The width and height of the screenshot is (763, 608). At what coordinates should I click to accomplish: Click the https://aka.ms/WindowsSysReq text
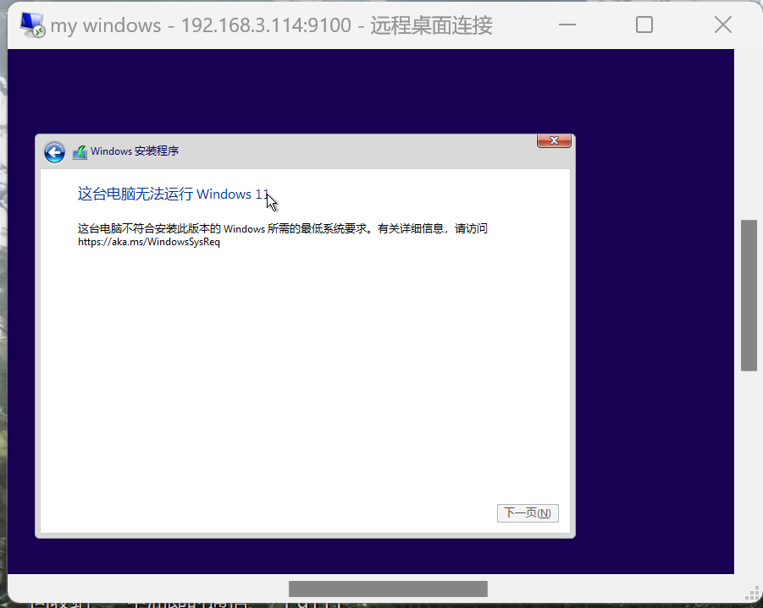click(149, 242)
